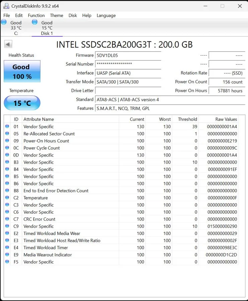
Task: Open the Language menu
Action: (x=106, y=15)
